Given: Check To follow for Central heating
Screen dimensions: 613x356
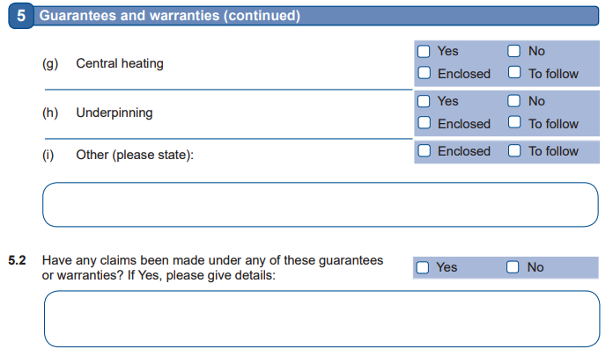Looking at the screenshot, I should click(x=514, y=73).
